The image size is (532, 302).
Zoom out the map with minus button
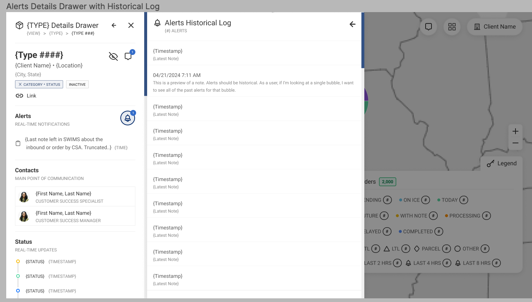click(x=515, y=143)
